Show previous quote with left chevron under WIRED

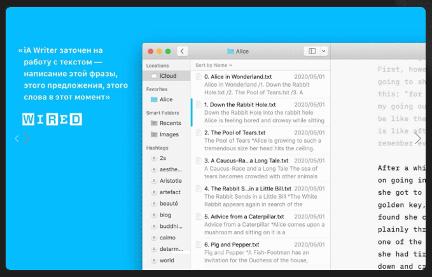(17, 138)
